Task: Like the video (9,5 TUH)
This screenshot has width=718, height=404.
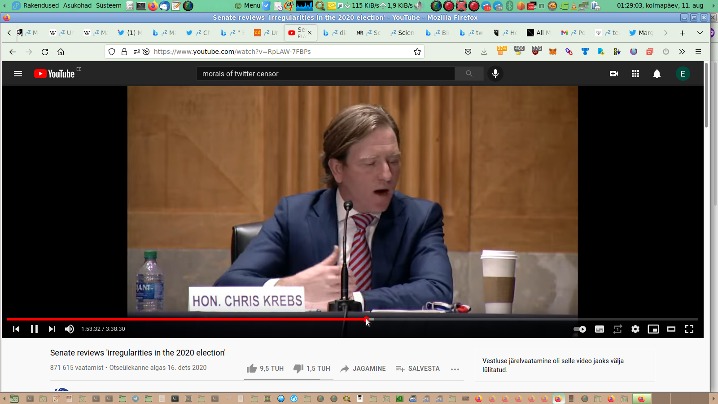Action: point(265,369)
